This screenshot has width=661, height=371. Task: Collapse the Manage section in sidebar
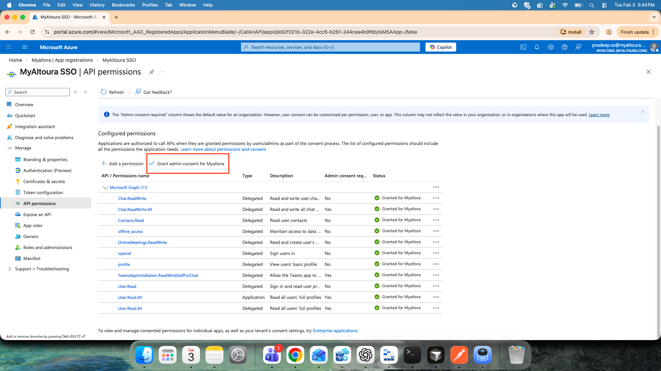tap(10, 148)
